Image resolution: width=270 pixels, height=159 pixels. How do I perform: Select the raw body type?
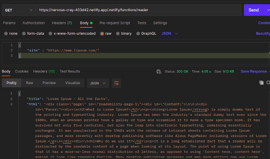pyautogui.click(x=106, y=34)
